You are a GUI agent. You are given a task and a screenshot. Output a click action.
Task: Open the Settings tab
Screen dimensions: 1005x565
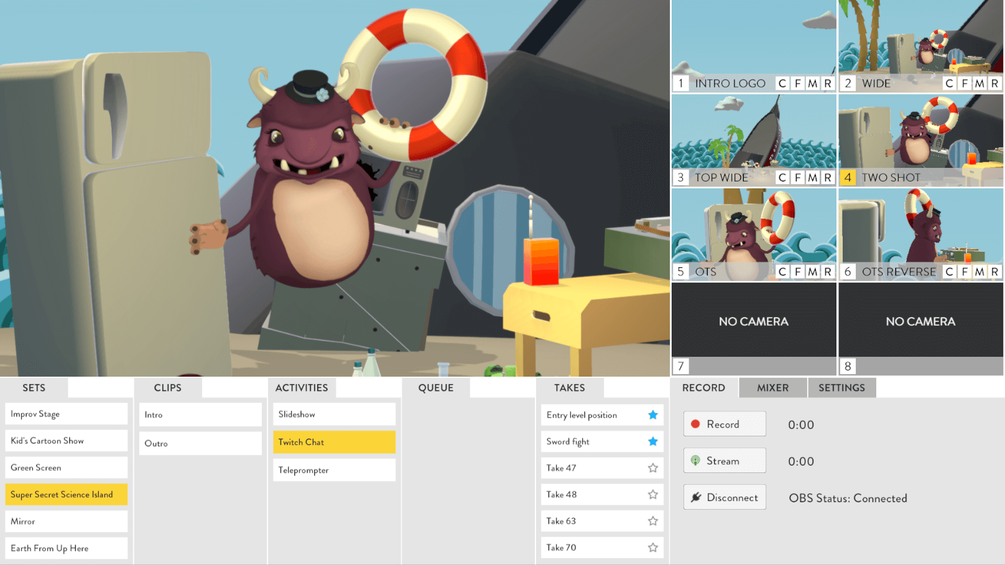tap(842, 388)
